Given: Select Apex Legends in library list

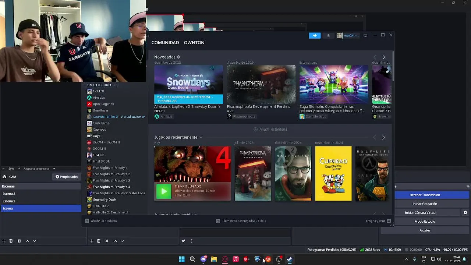Looking at the screenshot, I should click(103, 104).
